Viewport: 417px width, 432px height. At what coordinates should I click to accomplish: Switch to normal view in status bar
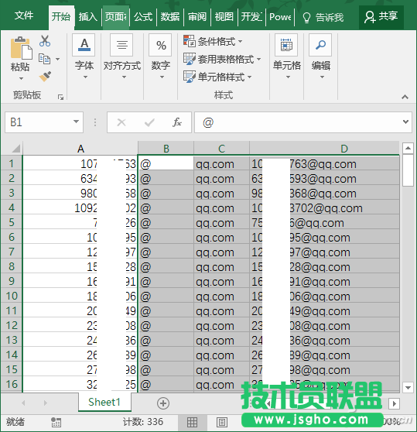tap(192, 422)
